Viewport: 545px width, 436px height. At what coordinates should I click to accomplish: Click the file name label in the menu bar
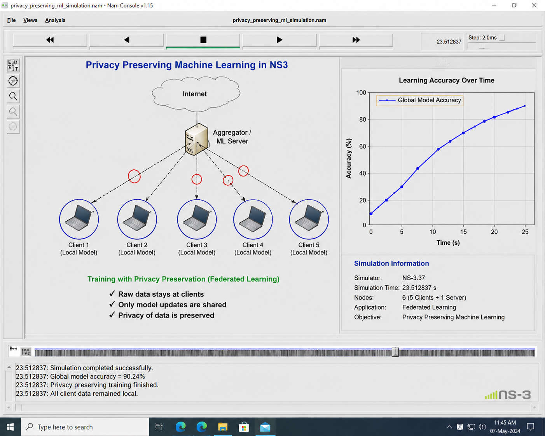(279, 20)
